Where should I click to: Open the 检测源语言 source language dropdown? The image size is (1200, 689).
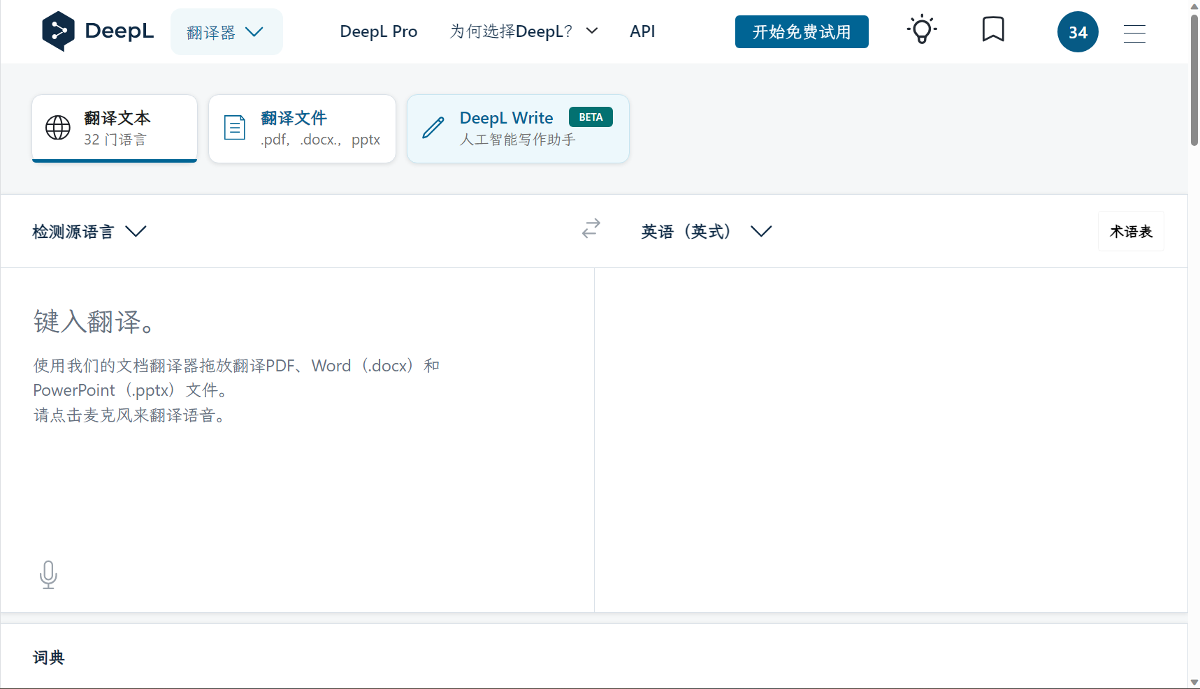89,231
